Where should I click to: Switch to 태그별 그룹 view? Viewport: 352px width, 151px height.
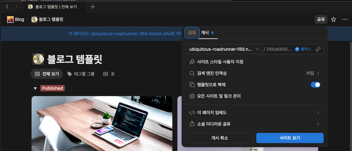pyautogui.click(x=81, y=74)
